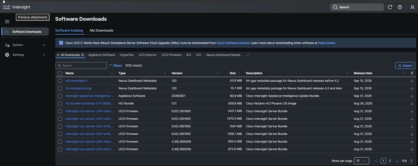Viewport: 418px width, 166px height.
Task: Open the Name column options menu
Action: [112, 73]
